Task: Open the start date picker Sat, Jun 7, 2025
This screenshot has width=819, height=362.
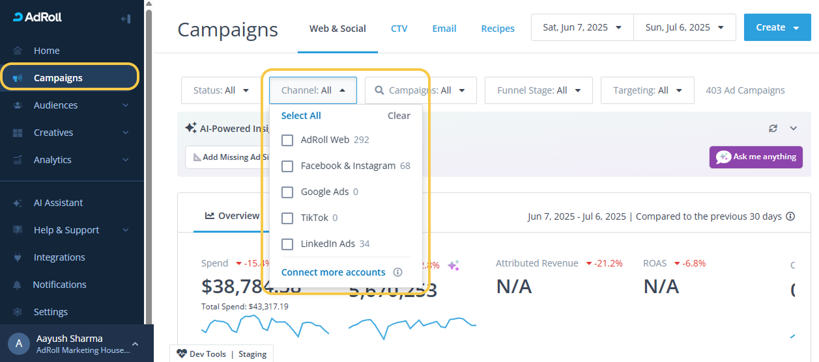Action: (582, 27)
